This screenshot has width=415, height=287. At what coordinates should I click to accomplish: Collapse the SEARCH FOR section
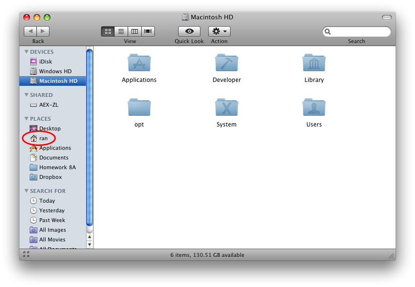(x=27, y=191)
